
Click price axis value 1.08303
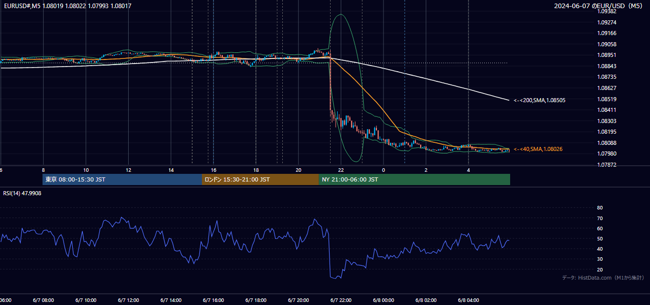pos(607,121)
